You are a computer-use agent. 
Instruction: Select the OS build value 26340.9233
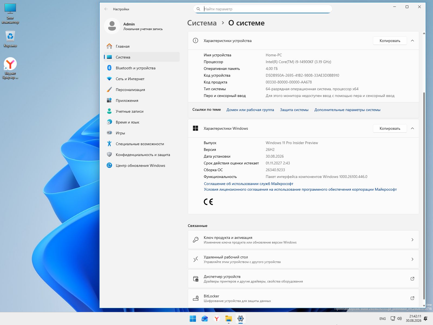(275, 170)
